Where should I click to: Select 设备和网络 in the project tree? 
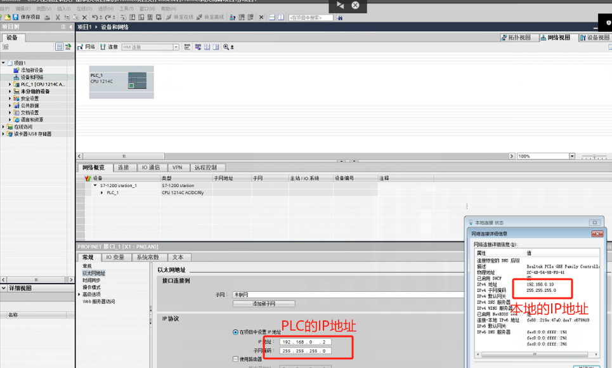(32, 77)
